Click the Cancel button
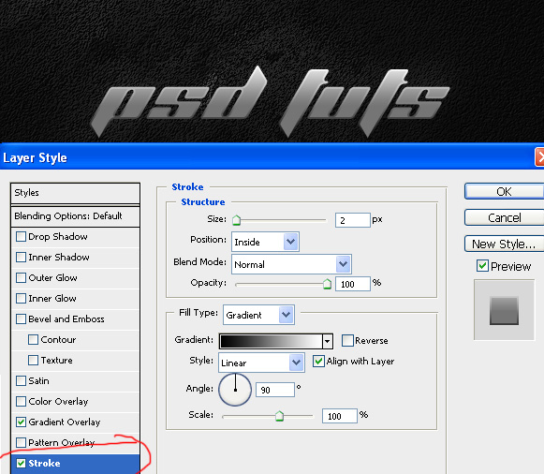544x474 pixels. 504,217
